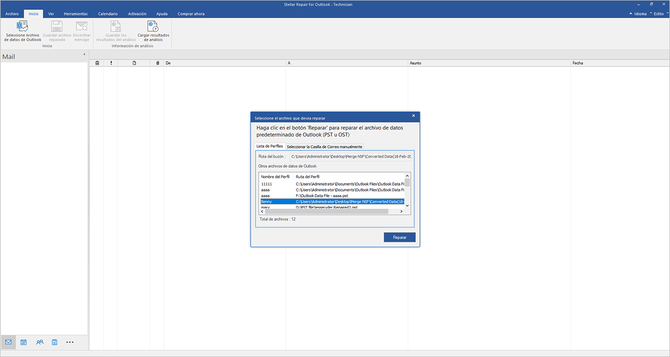Click the importance exclamation column header icon

tap(111, 63)
